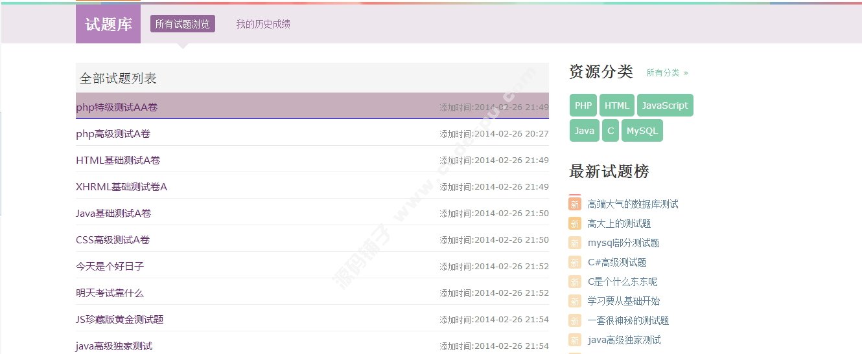Click 添加时间 of JS珍藏版黄金测试题 row
862x354 pixels.
click(494, 320)
